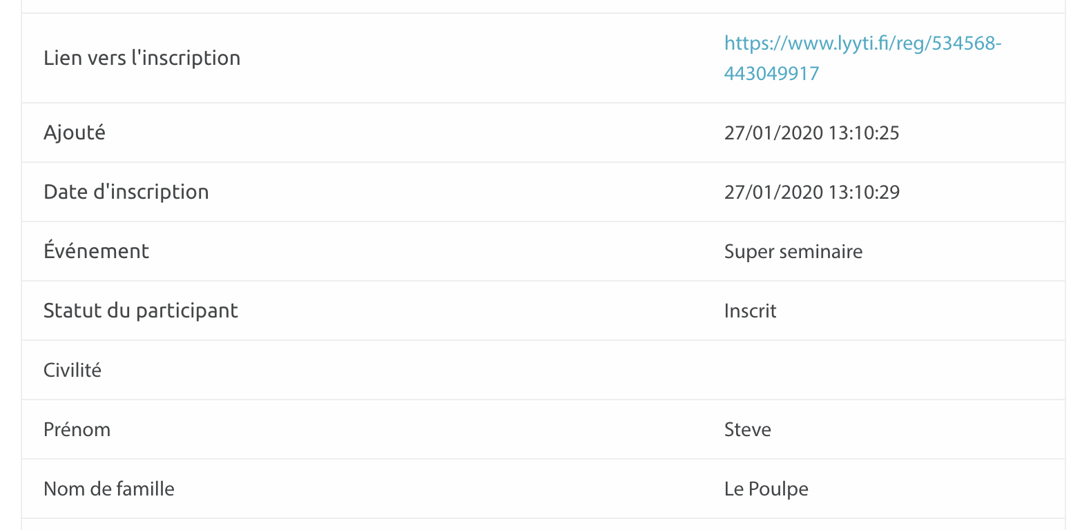Click date 27/01/2020 in the Ajouté row
The width and height of the screenshot is (1091, 530).
click(773, 132)
